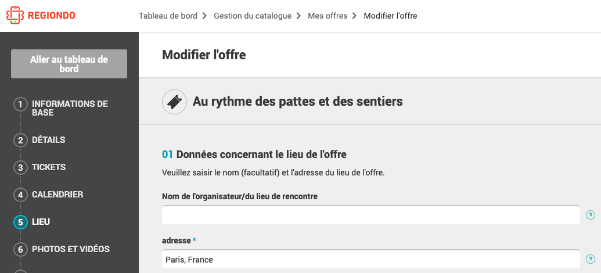This screenshot has height=273, width=601.
Task: Click the step 1 number circle
Action: (x=20, y=105)
